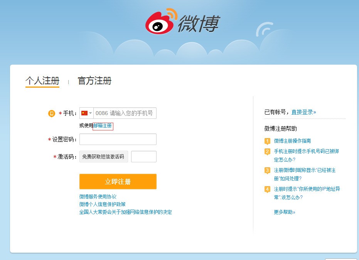Image resolution: width=359 pixels, height=260 pixels.
Task: Click the number 1 help badge icon
Action: point(267,141)
